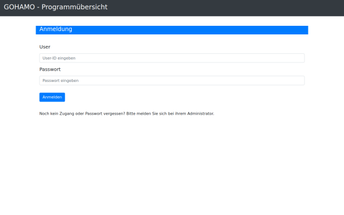Focus the Passwort eingeben field
Viewport: 344px width, 215px height.
pyautogui.click(x=172, y=80)
